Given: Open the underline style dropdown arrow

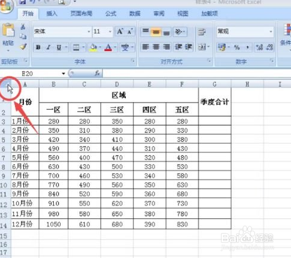Looking at the screenshot, I should click(x=66, y=47).
